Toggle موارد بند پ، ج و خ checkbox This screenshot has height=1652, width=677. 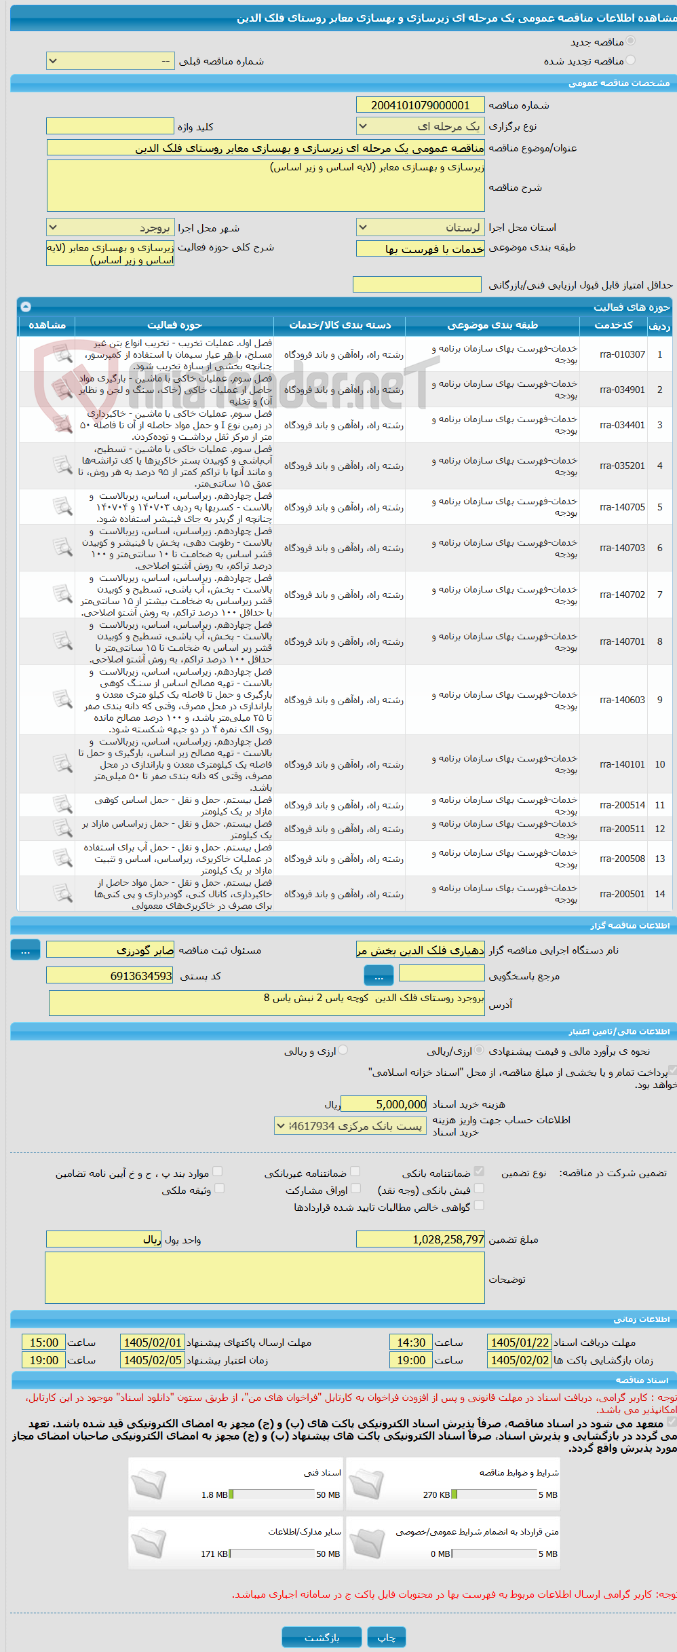pyautogui.click(x=218, y=1172)
